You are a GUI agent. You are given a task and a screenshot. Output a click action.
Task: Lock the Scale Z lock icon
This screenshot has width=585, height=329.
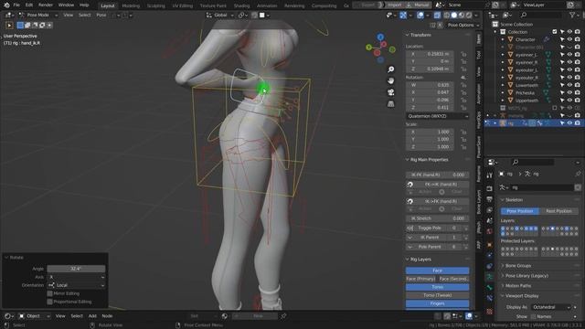coord(463,147)
